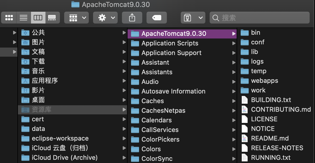Expand the 资源库 folder arrow

124,110
